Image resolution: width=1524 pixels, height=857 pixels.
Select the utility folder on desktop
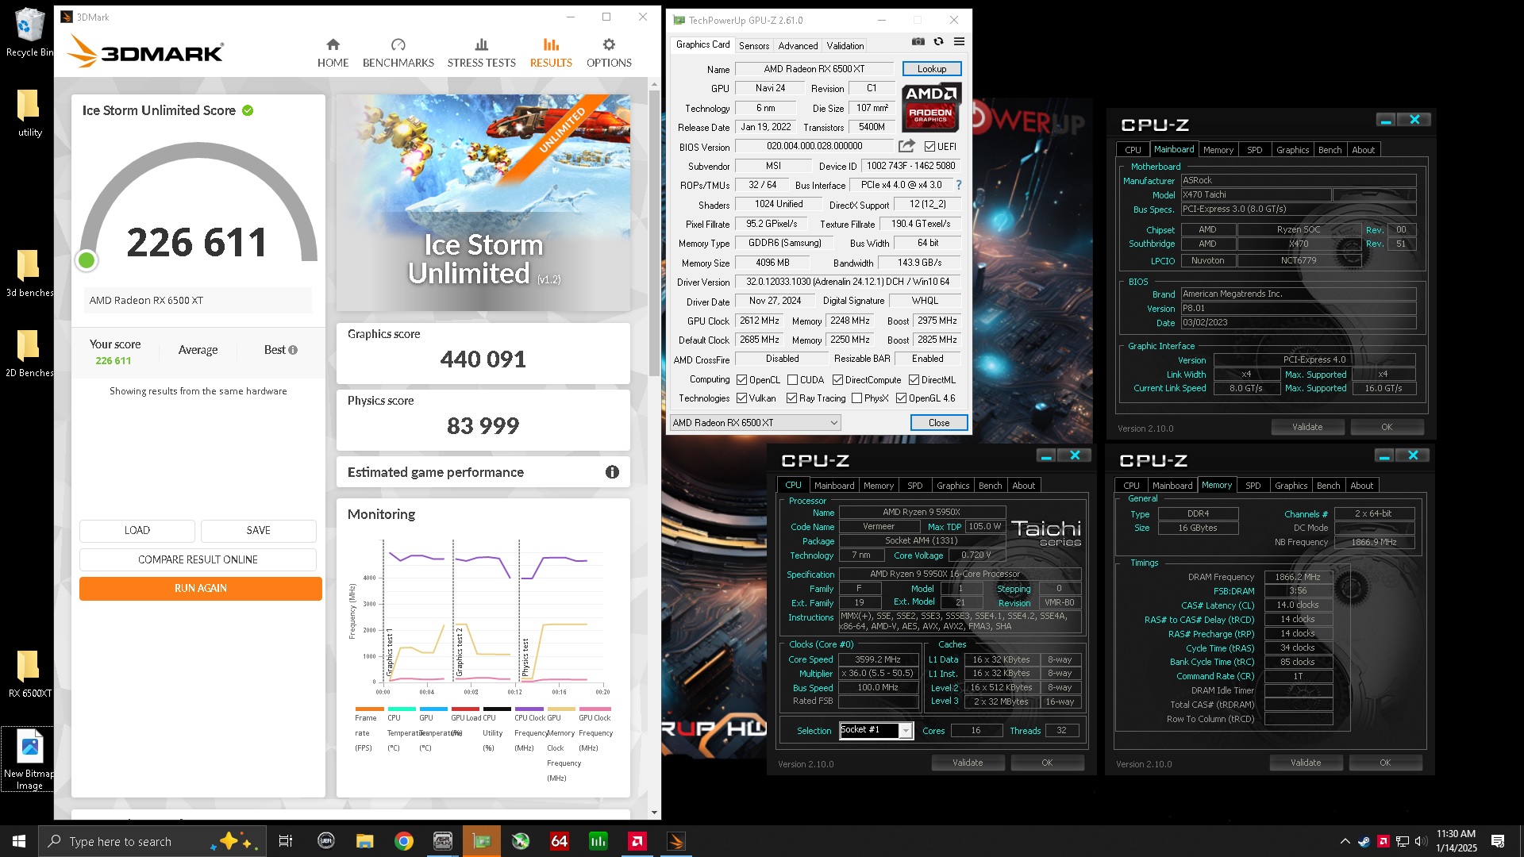click(x=29, y=113)
